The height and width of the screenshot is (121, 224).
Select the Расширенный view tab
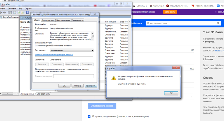pos(27,94)
